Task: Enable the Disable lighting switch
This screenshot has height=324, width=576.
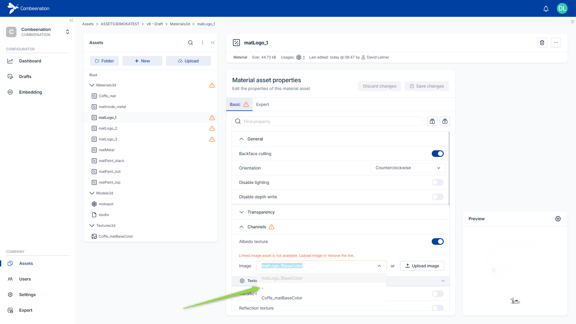Action: (x=437, y=182)
